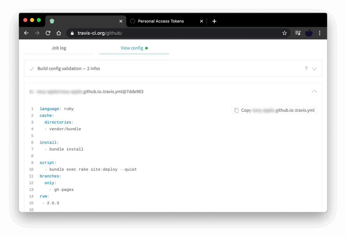The height and width of the screenshot is (237, 346).
Task: Close the Personal Access Tokens tab
Action: [x=202, y=21]
